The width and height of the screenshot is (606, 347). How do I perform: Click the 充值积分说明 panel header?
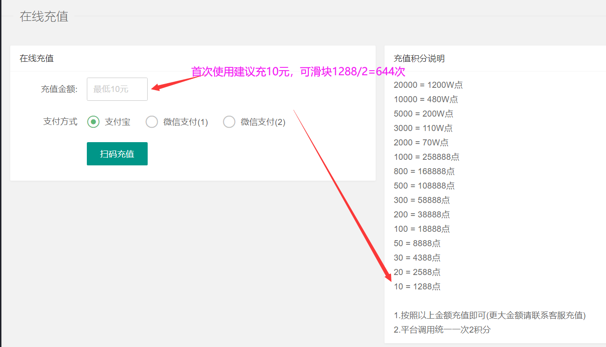[419, 59]
